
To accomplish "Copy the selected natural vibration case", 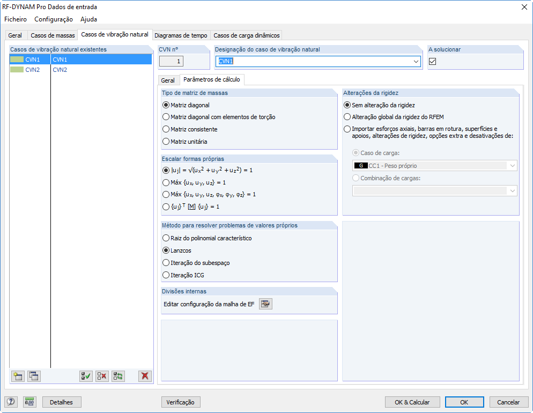I will [x=34, y=376].
